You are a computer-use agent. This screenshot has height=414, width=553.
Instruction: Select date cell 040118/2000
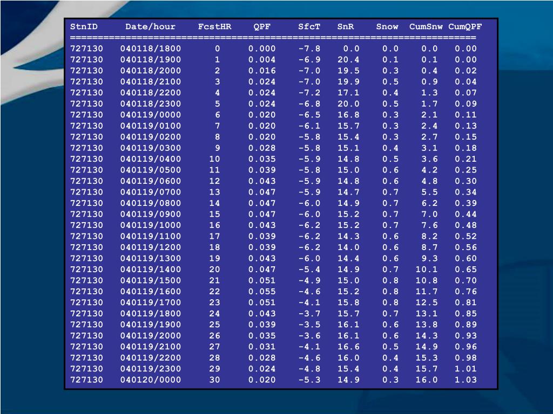tap(151, 71)
